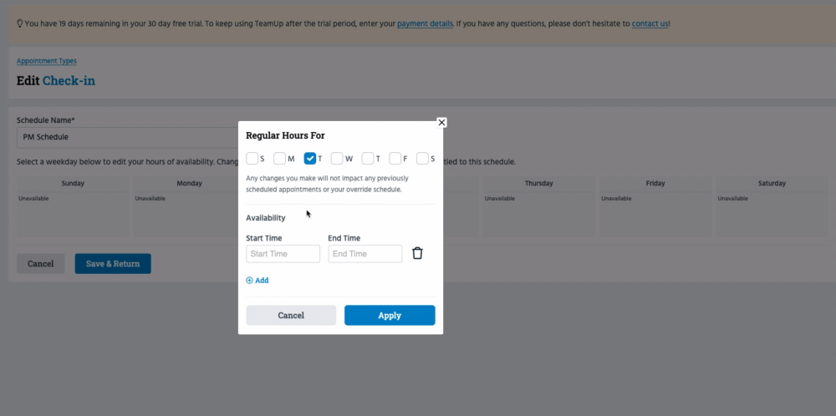Click the Save & Return button
Viewport: 836px width, 416px height.
point(113,264)
